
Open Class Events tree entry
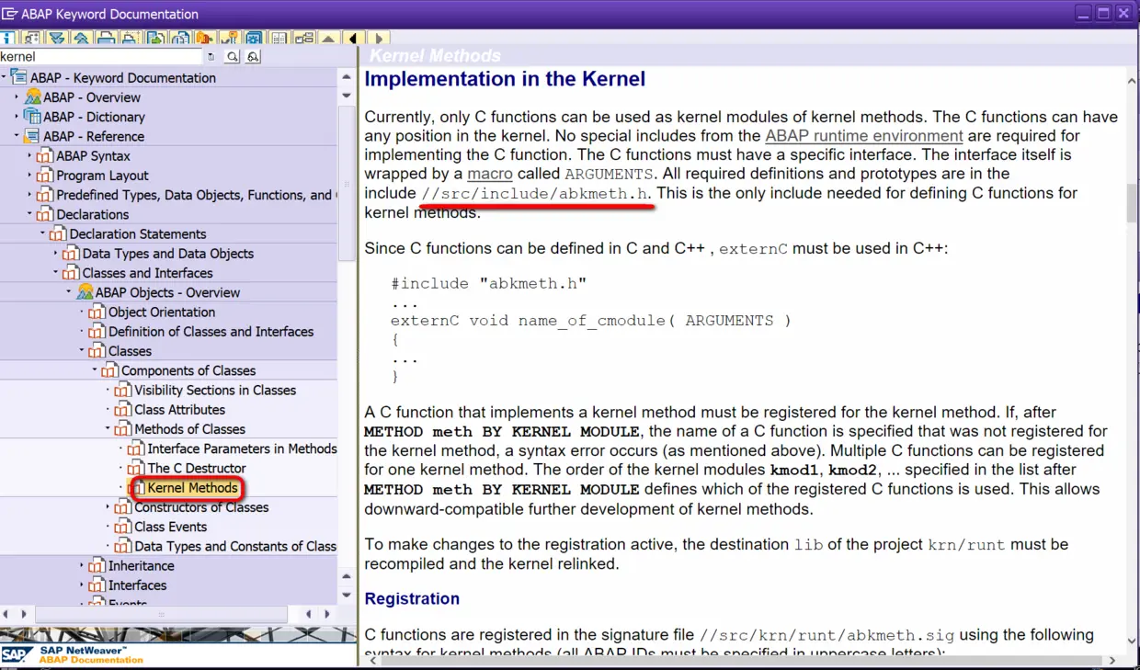coord(170,527)
